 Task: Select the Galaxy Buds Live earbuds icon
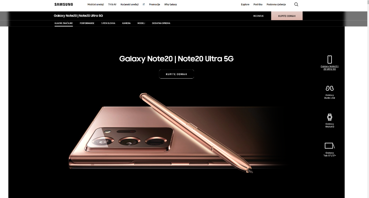point(330,88)
